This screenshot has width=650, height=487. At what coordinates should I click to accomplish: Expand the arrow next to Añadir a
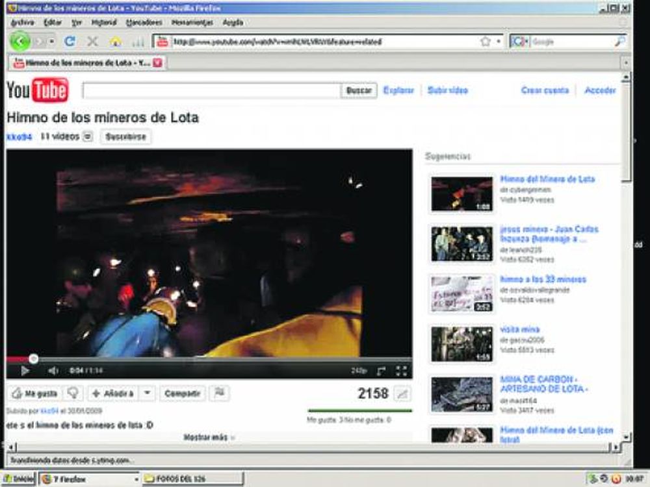click(x=148, y=393)
